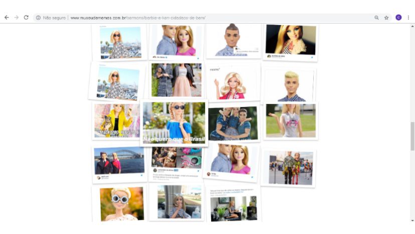Open the Barbie on sofa covering mouth thumbnail
The height and width of the screenshot is (234, 415).
[x=176, y=202]
